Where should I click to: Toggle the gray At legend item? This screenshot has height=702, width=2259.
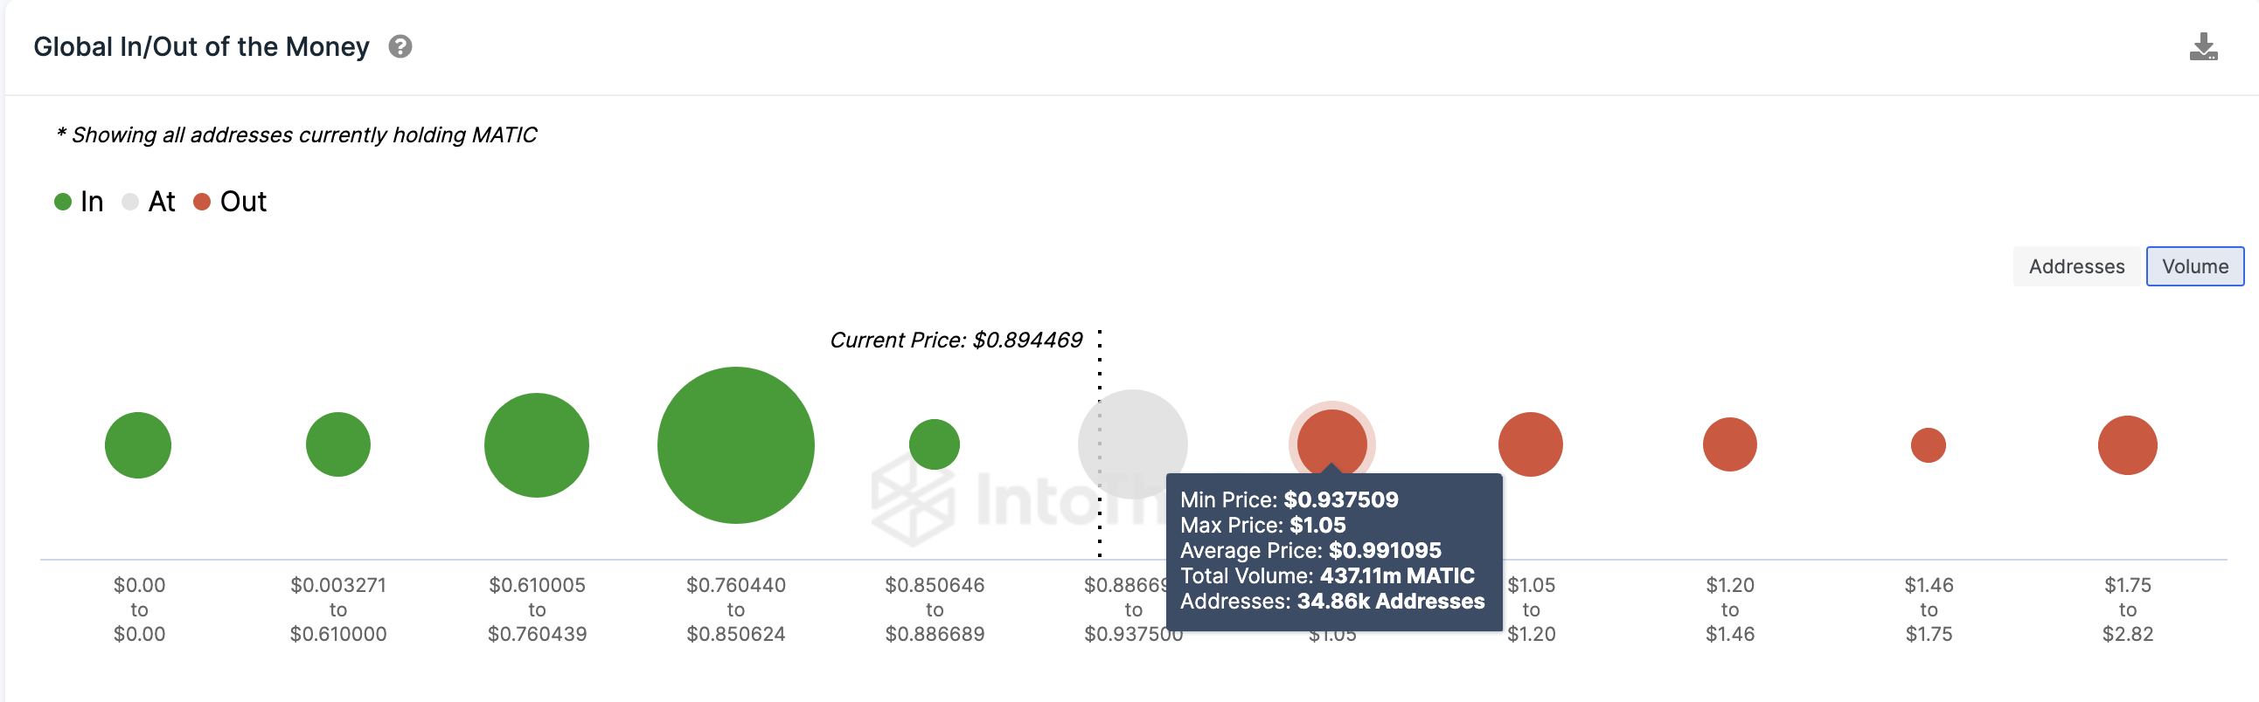[x=149, y=202]
